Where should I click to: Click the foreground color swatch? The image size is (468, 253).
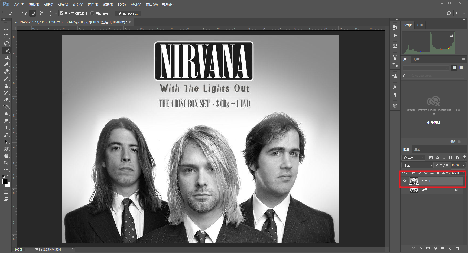tap(5, 182)
